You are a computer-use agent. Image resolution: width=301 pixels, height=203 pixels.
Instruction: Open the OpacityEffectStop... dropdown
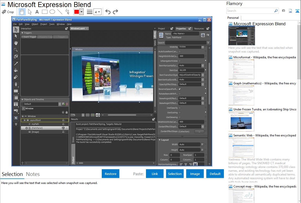203,84
